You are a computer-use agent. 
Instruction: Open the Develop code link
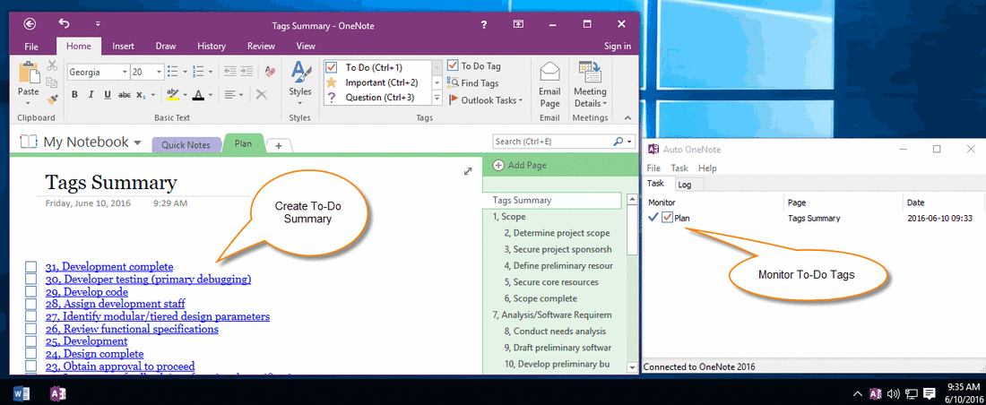pos(87,292)
